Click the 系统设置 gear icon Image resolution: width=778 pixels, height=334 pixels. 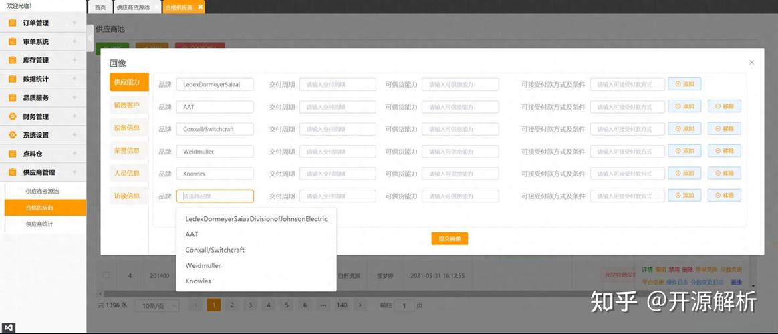click(x=13, y=135)
